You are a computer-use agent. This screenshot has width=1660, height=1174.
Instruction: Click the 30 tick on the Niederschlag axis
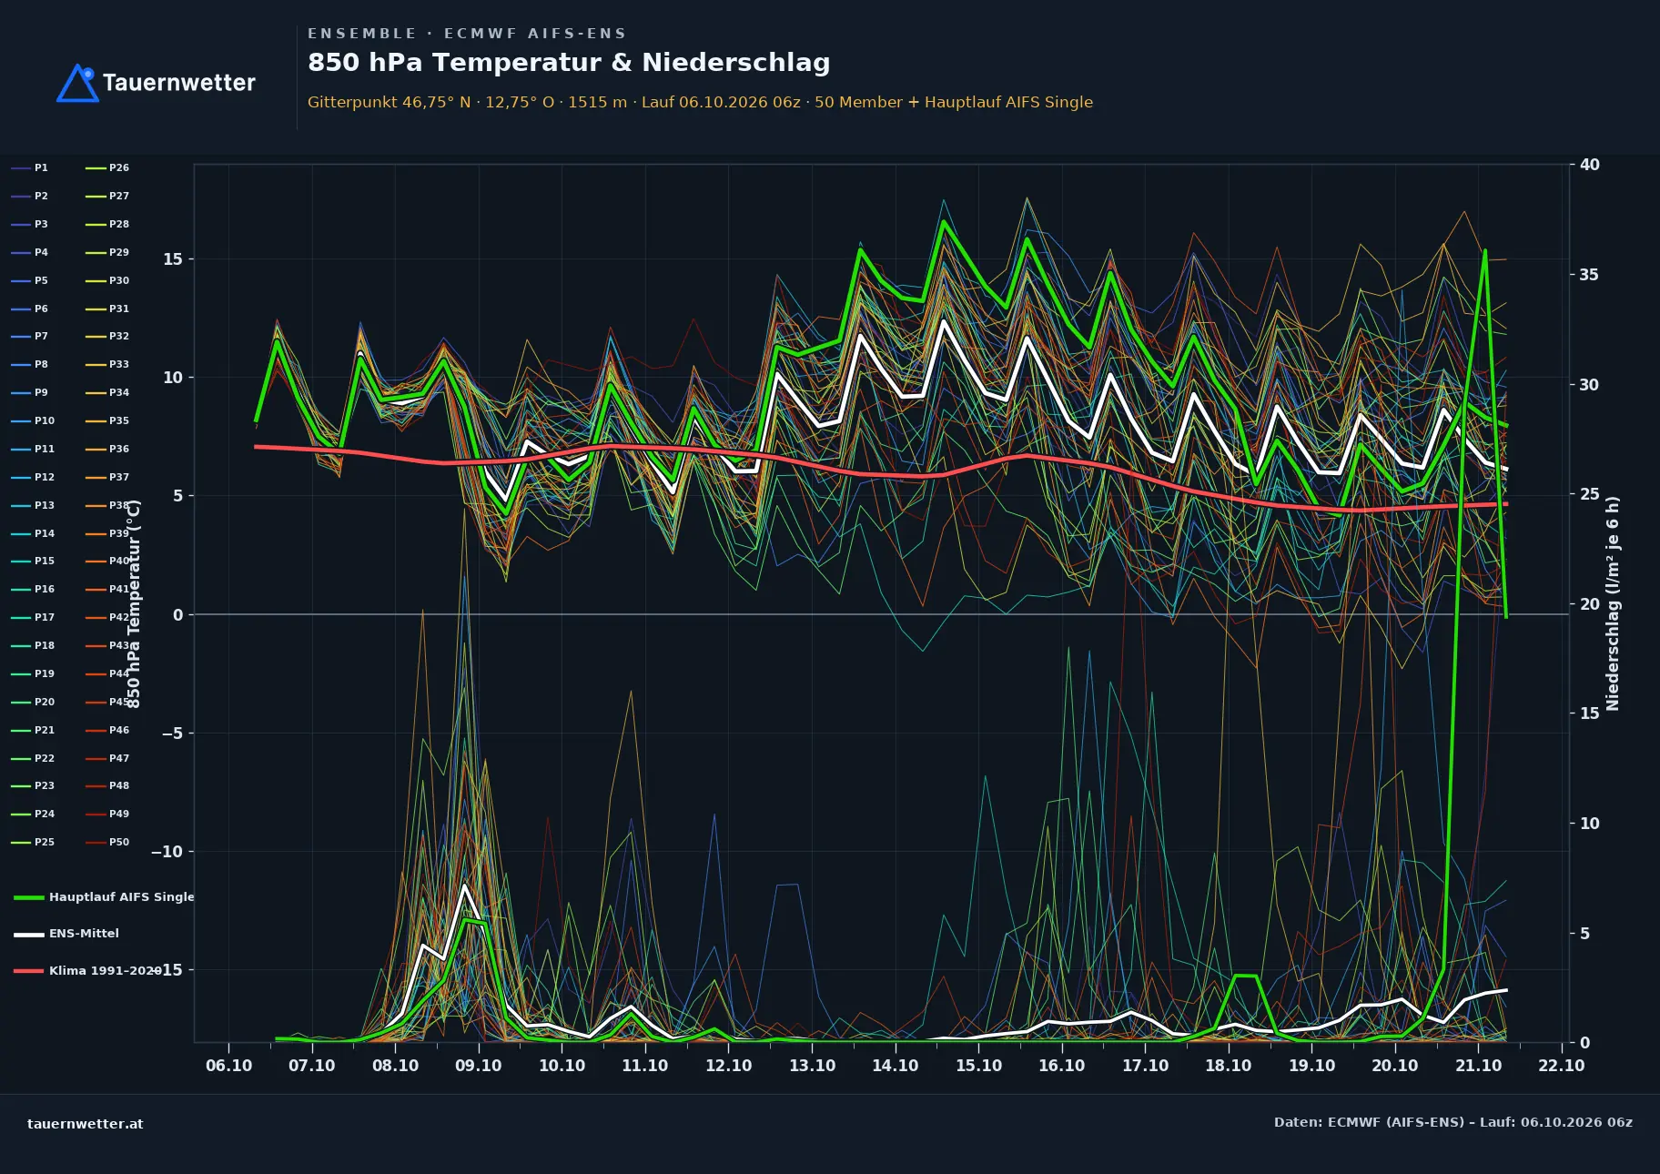[x=1590, y=385]
